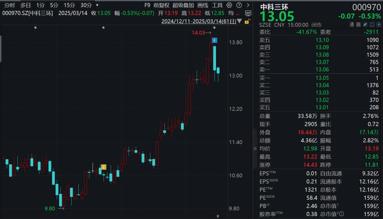Click the bell alert icon in quote panel

pos(372,24)
